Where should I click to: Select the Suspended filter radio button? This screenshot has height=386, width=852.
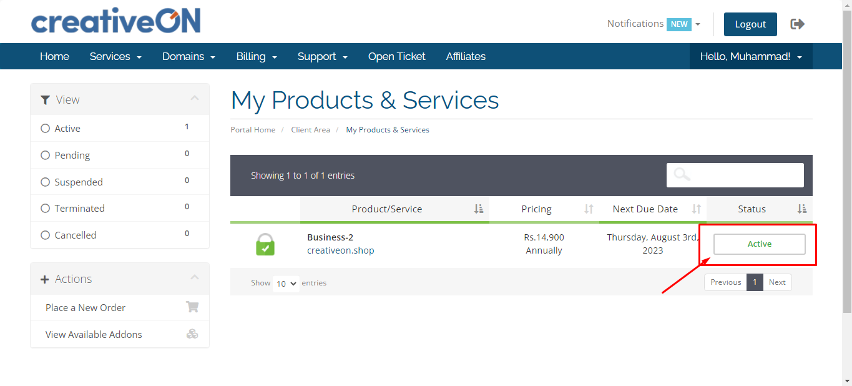45,182
